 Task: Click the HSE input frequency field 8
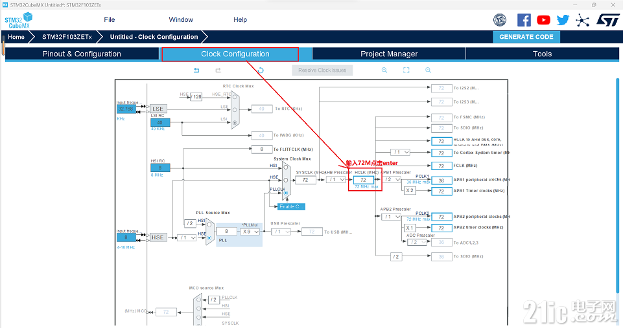pyautogui.click(x=126, y=237)
